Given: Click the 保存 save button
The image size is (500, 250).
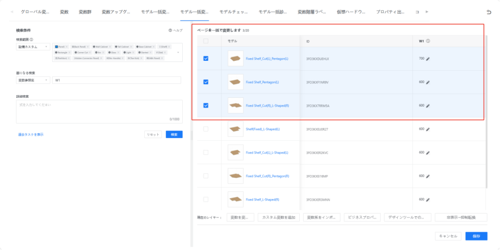Looking at the screenshot, I should tap(477, 236).
